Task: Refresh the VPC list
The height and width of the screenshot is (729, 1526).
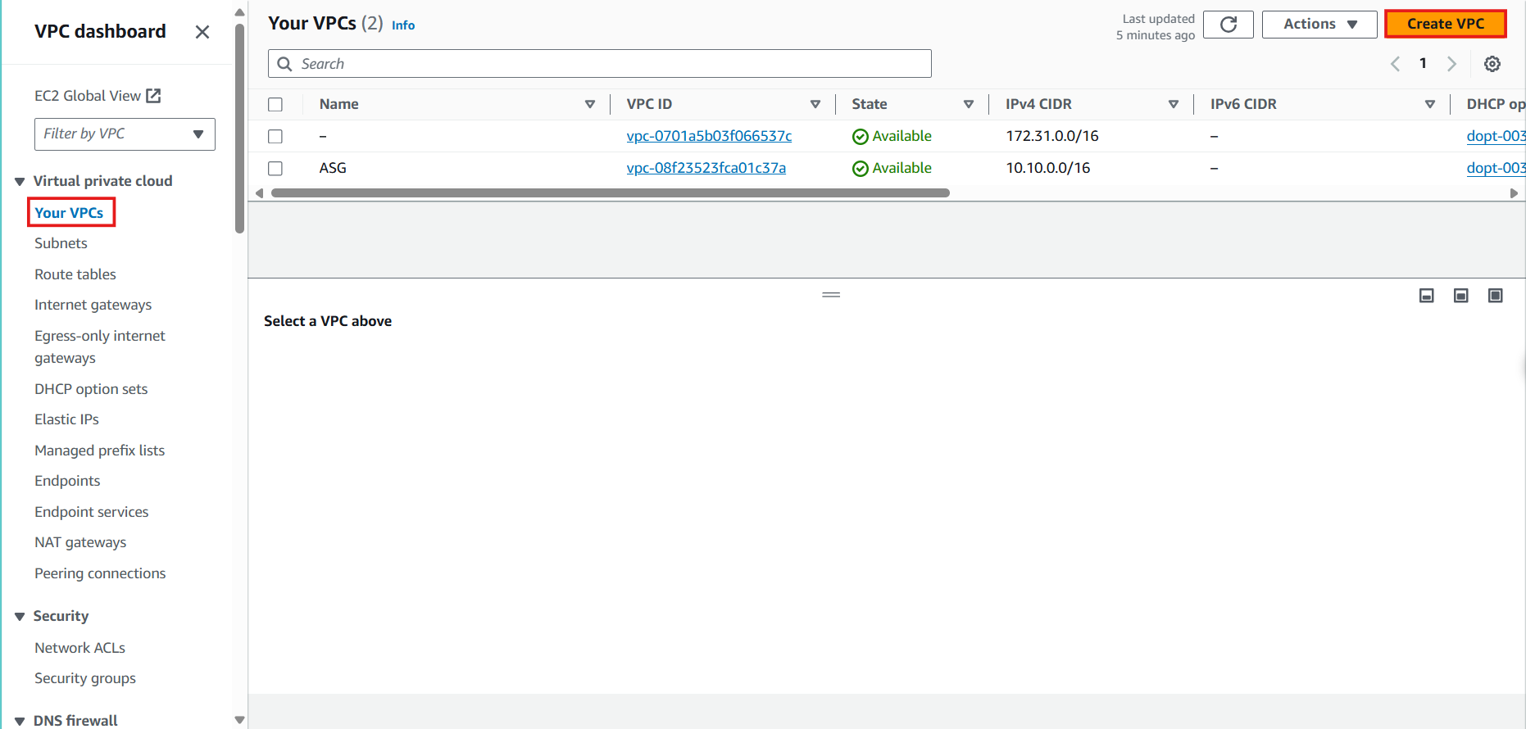Action: point(1229,25)
